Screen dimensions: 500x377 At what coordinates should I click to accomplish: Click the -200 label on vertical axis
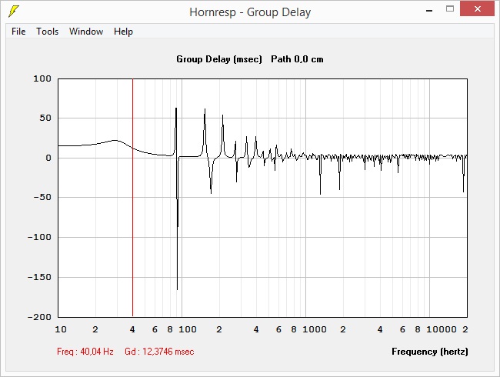[39, 317]
